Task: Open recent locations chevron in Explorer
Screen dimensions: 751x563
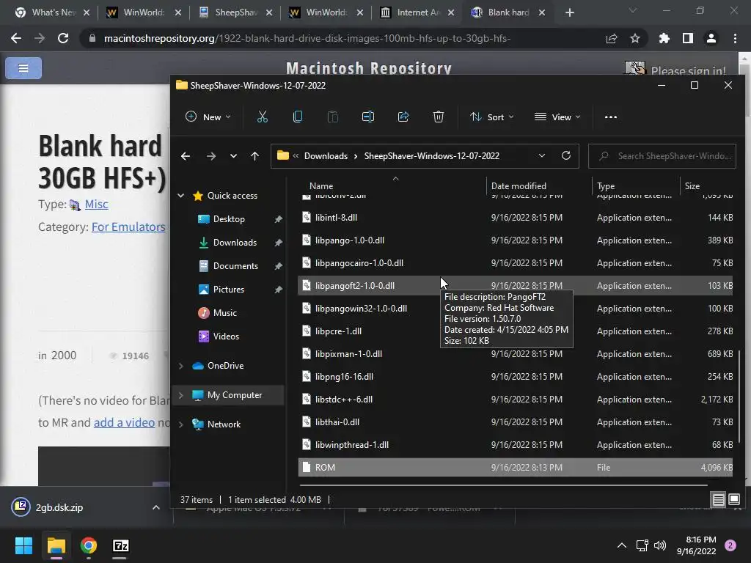Action: click(x=233, y=156)
